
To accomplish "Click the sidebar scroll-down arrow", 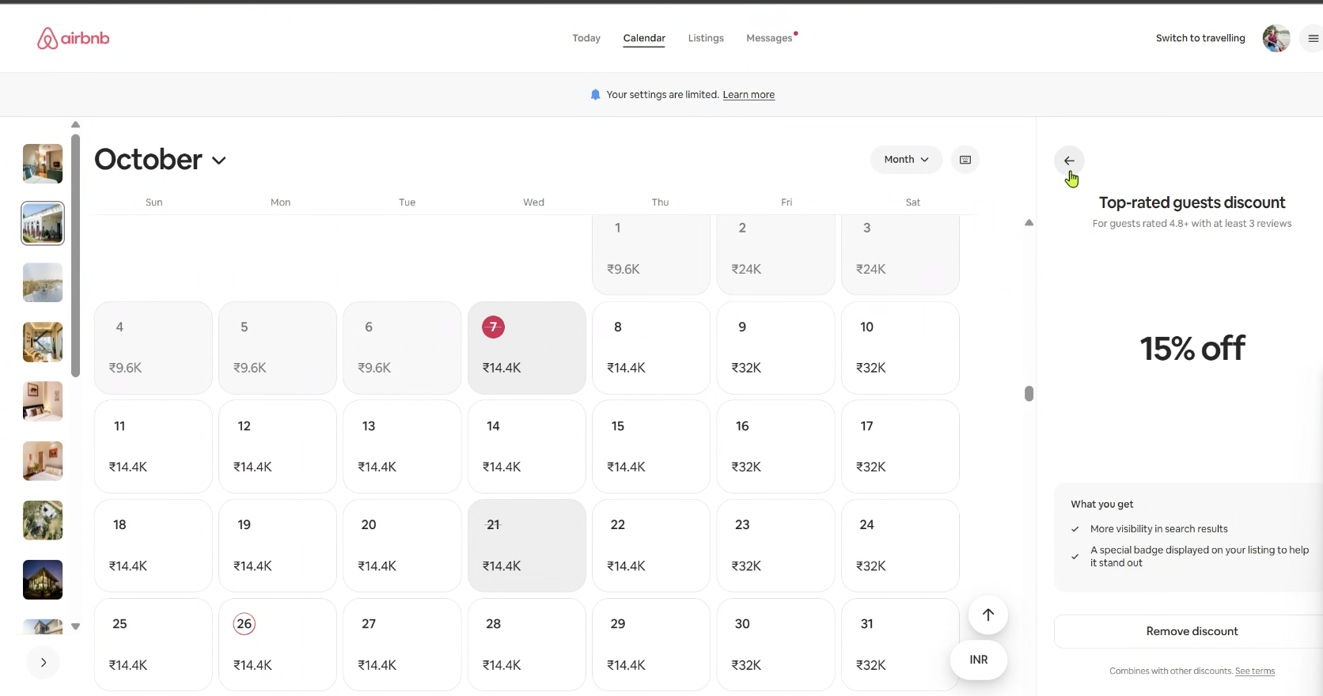I will 75,626.
